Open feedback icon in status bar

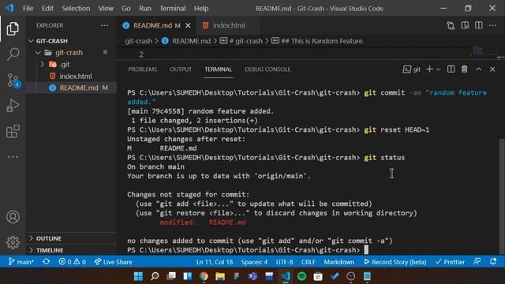tap(477, 262)
